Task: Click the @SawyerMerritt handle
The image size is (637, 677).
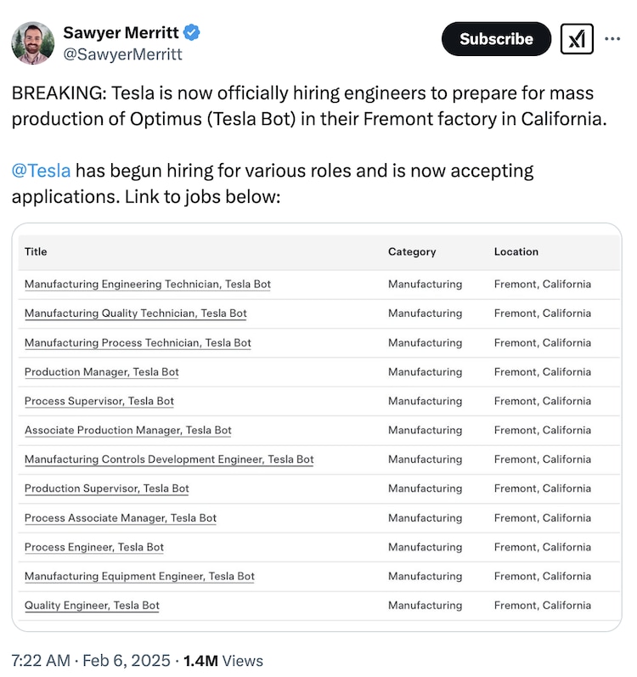Action: (122, 54)
